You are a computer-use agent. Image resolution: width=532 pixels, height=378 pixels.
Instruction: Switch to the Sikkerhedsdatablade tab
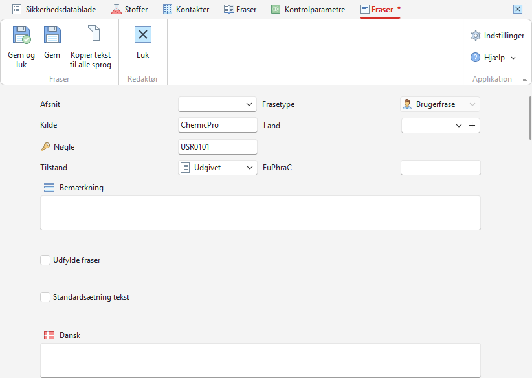click(54, 10)
